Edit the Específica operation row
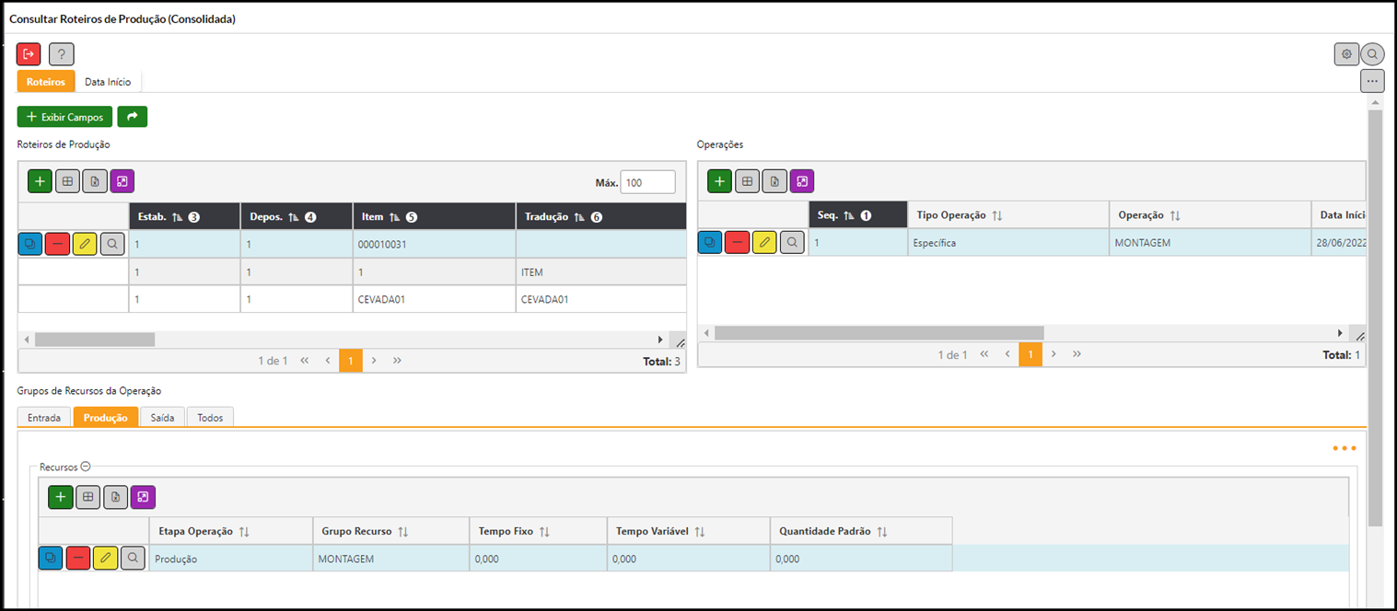Viewport: 1397px width, 611px height. (x=764, y=242)
